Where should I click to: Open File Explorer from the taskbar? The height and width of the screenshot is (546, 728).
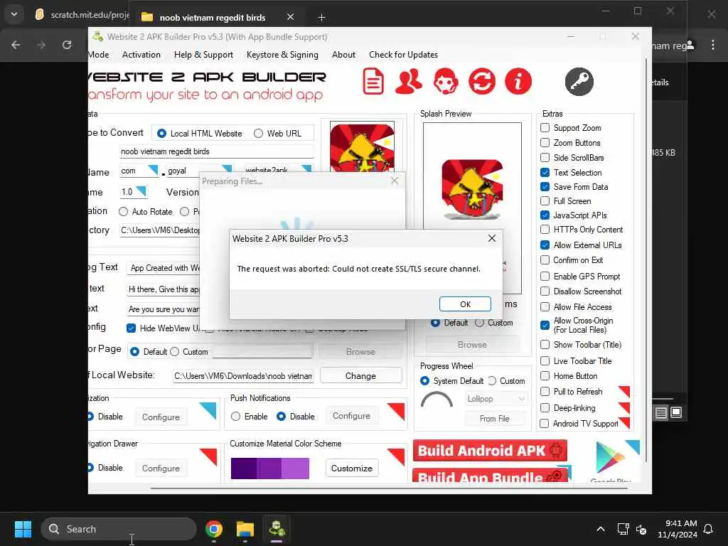tap(245, 529)
